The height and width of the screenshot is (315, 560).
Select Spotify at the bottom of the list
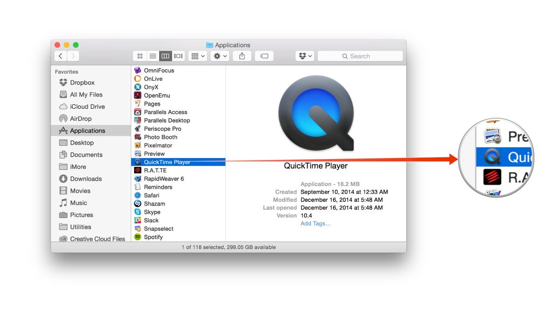click(153, 237)
